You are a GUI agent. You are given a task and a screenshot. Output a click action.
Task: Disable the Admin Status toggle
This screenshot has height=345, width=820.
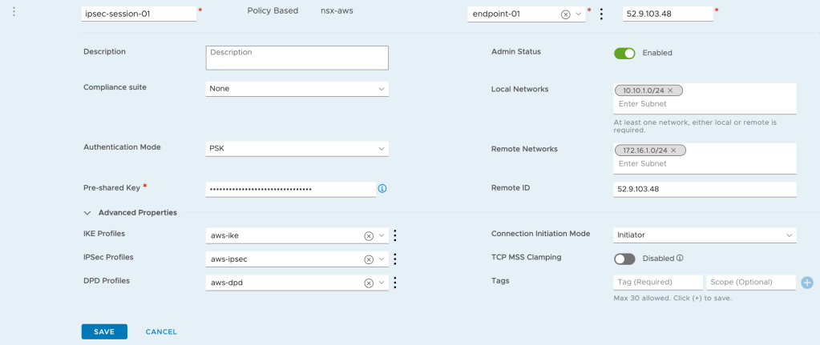[x=624, y=53]
